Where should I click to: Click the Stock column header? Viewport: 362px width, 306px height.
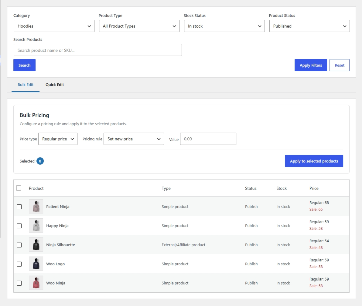pyautogui.click(x=282, y=188)
